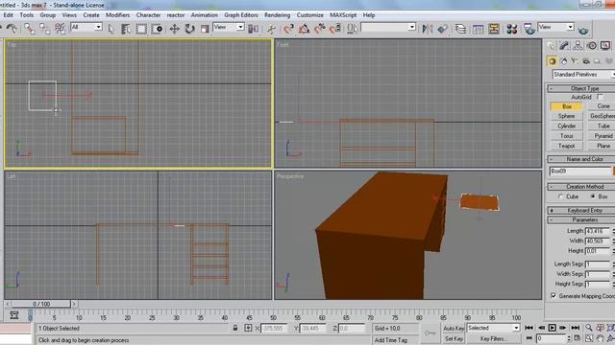This screenshot has width=615, height=345.
Task: Click the Unlink Selection tool
Action: tap(45, 29)
